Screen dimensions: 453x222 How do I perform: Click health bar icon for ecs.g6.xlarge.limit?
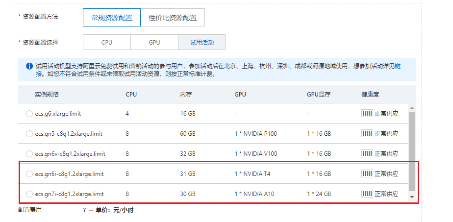tap(367, 114)
